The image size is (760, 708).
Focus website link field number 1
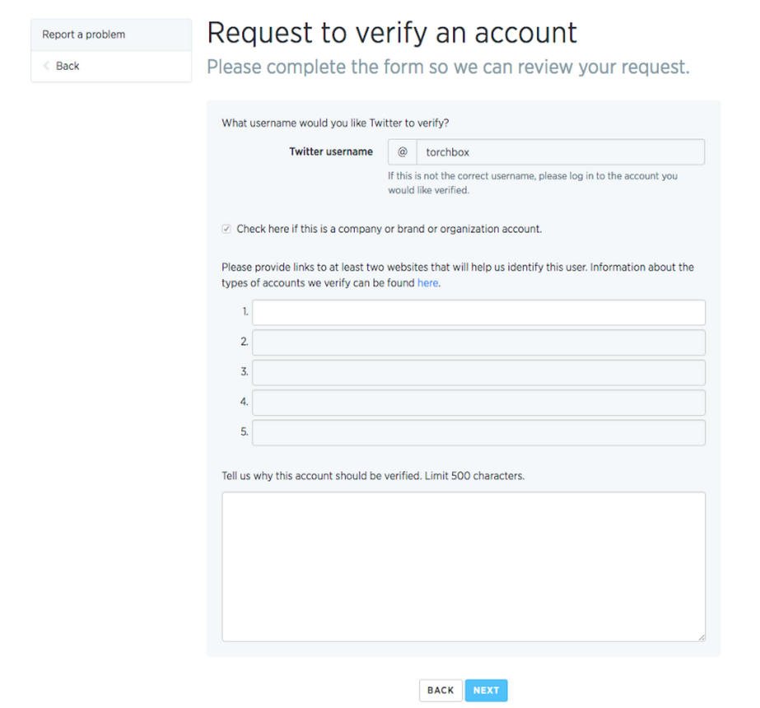[x=478, y=313]
